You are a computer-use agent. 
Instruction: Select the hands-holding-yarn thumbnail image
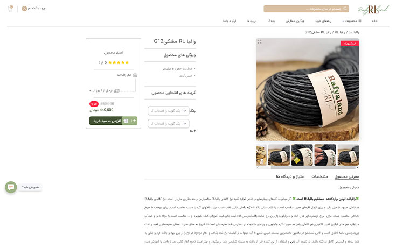point(325,155)
